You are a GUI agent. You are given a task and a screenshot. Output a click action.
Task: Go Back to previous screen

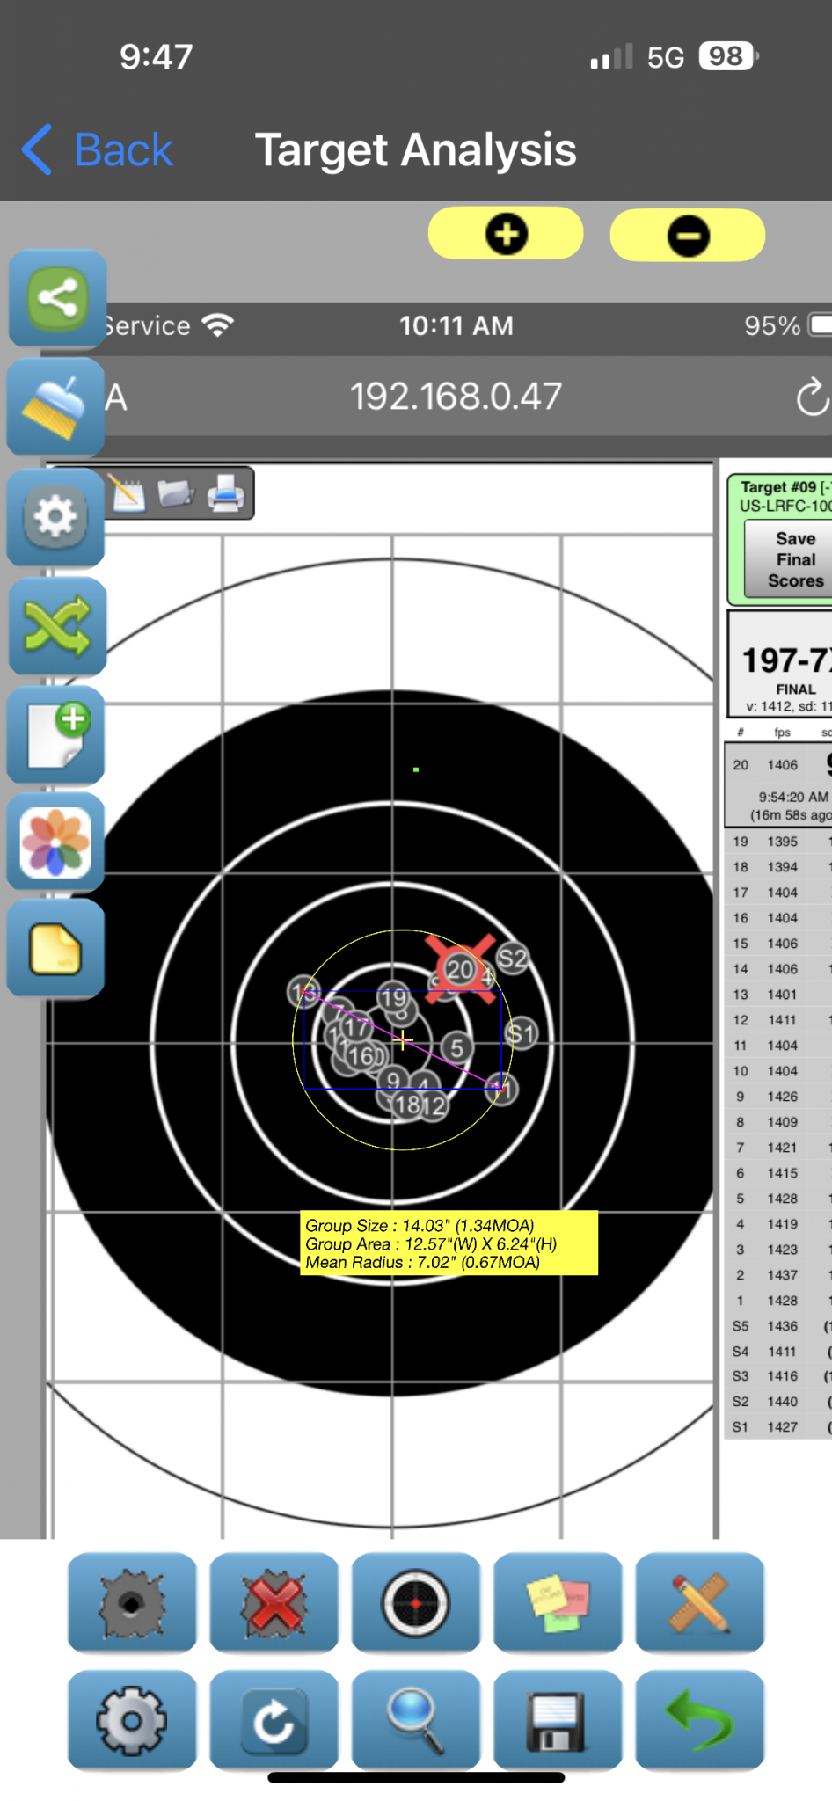point(99,149)
